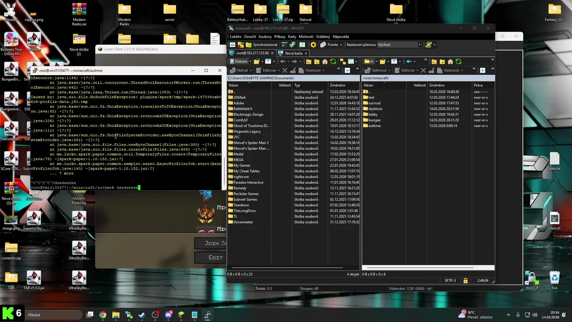Image resolution: width=572 pixels, height=322 pixels.
Task: Open Discord from the taskbar
Action: point(169,315)
